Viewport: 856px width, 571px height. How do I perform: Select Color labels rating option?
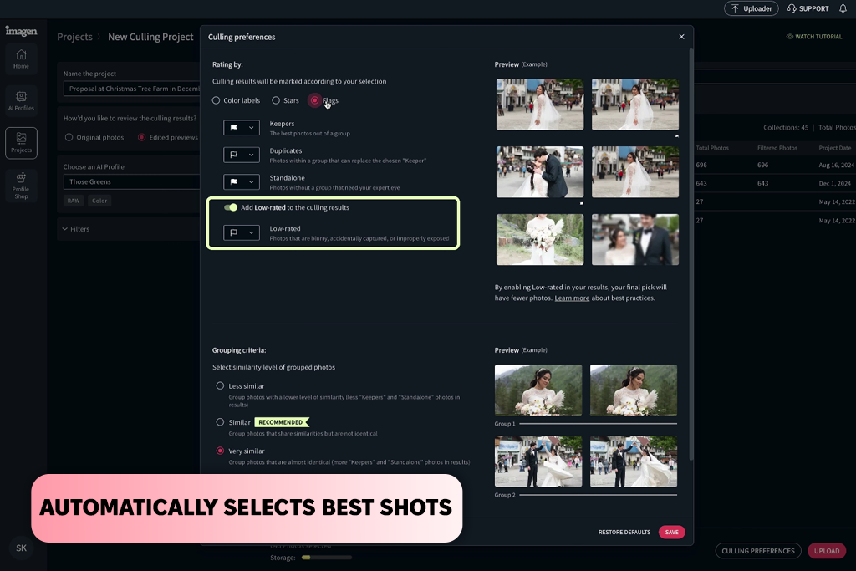pos(236,100)
